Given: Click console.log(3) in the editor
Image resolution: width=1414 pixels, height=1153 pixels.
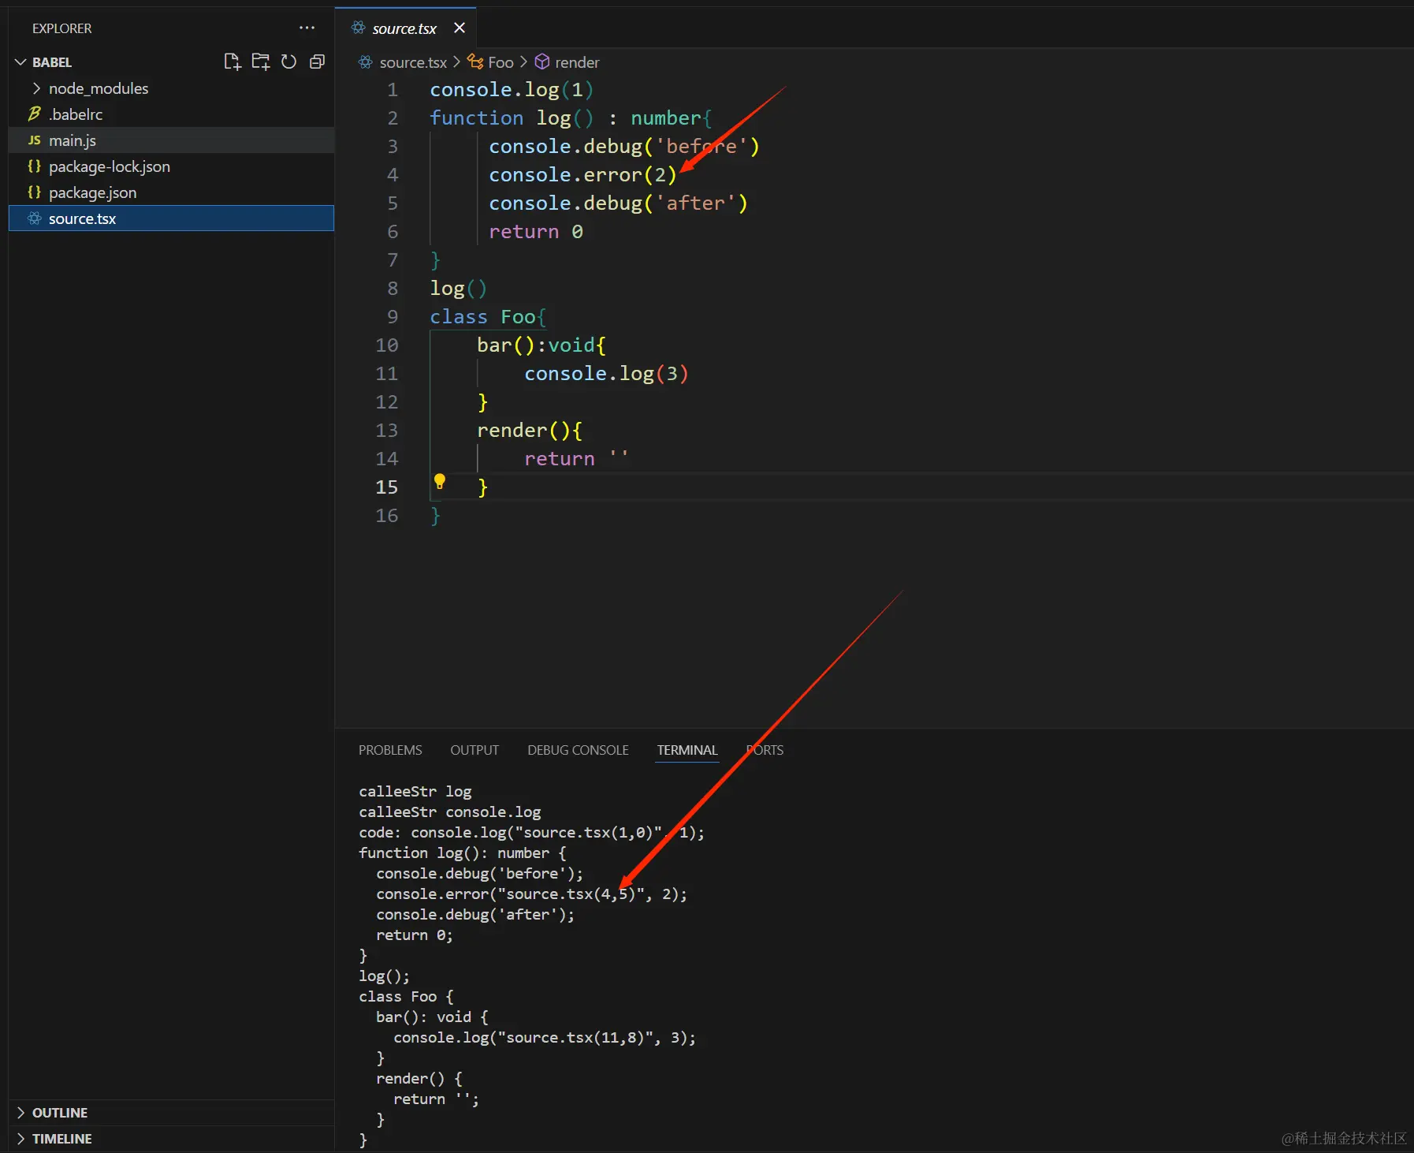Looking at the screenshot, I should 607,374.
